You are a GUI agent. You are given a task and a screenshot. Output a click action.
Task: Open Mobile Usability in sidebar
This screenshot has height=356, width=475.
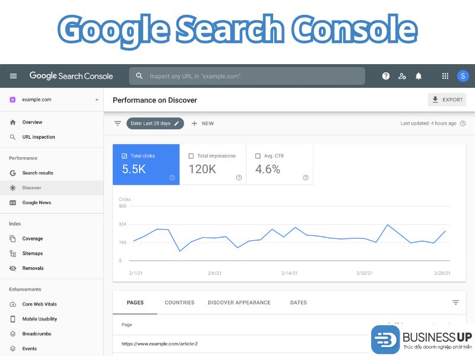52,319
